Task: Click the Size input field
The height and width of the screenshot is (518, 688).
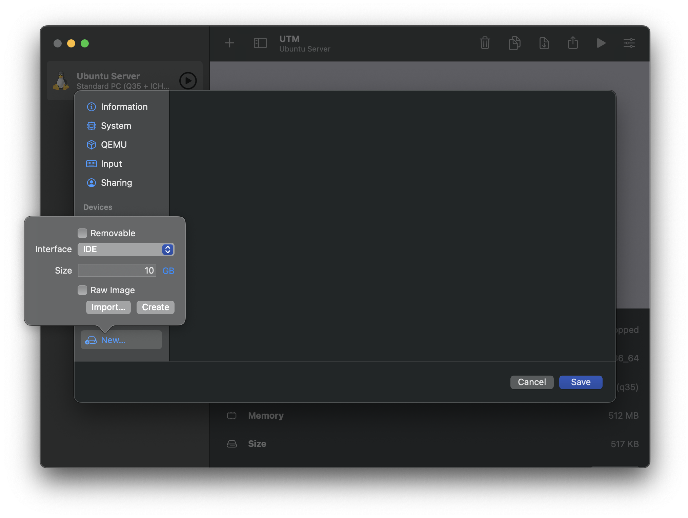Action: click(117, 271)
